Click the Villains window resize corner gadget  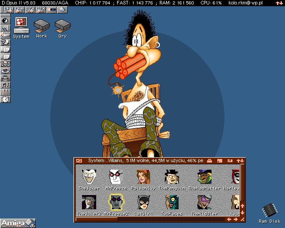[242, 220]
